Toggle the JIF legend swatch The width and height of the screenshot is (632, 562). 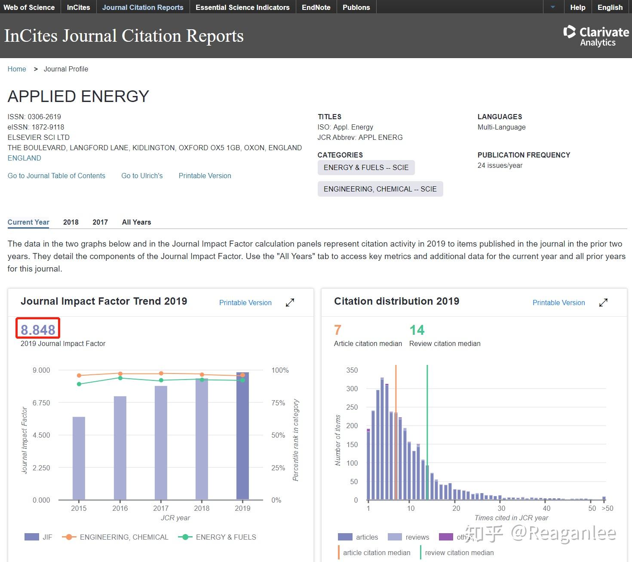32,537
